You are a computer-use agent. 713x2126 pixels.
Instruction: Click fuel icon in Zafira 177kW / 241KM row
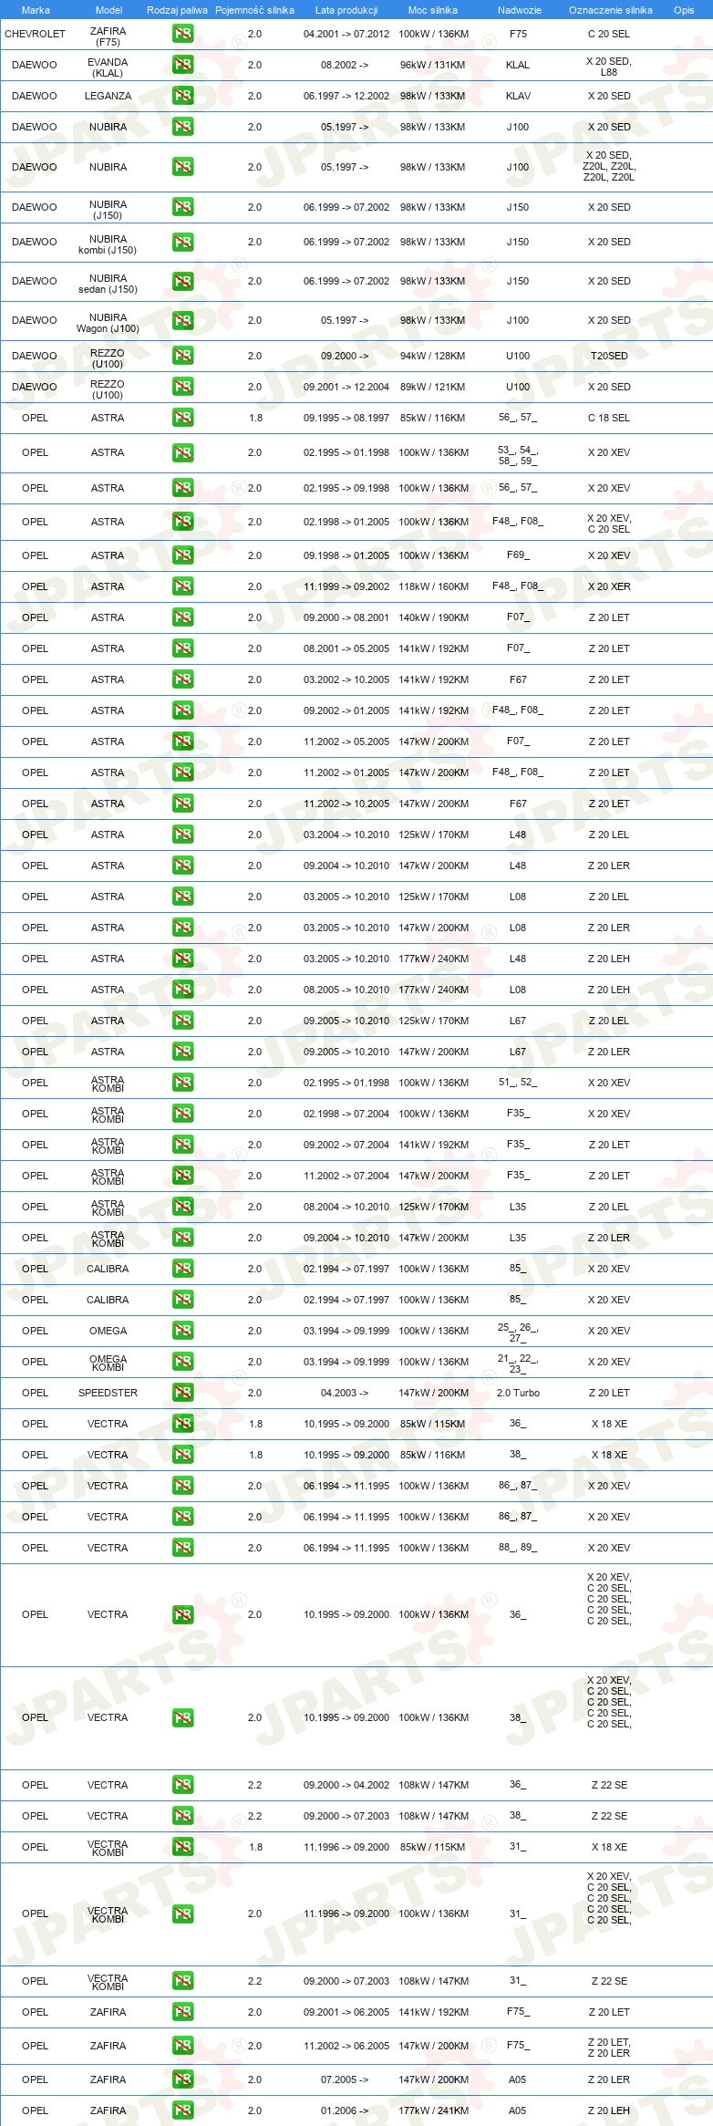[182, 2110]
